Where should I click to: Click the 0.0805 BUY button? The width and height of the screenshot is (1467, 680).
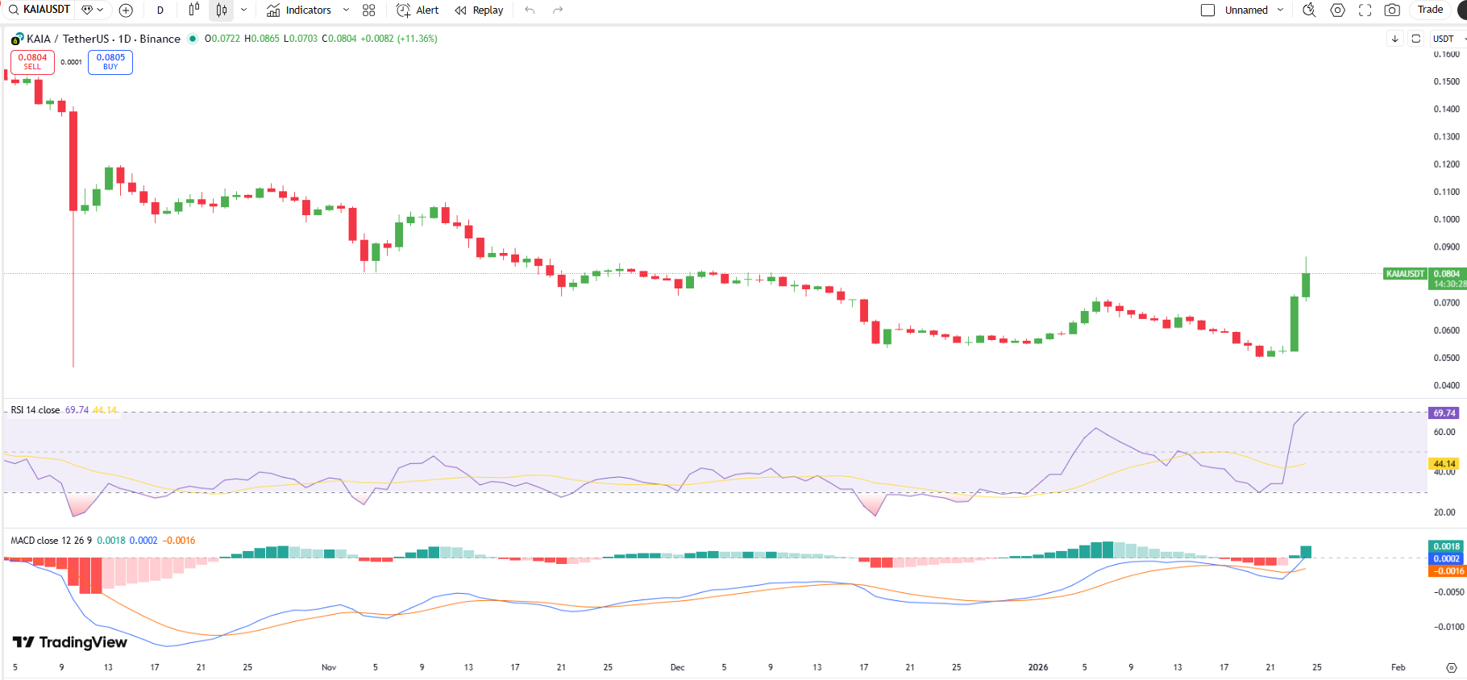point(110,62)
